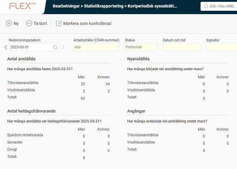Open the Status field showing Preliminär
The width and height of the screenshot is (237, 169).
tap(141, 47)
